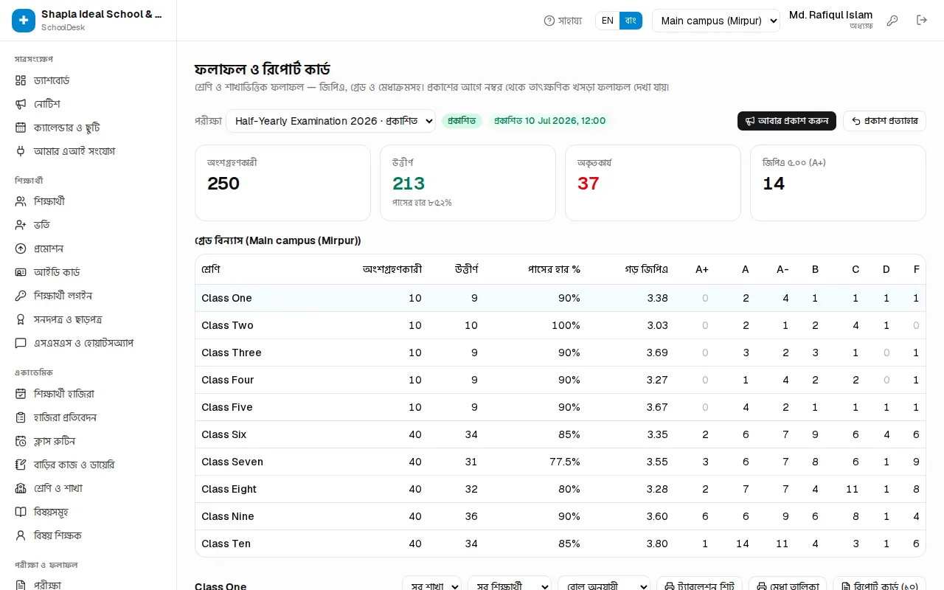Open the রোল অনুযায়ী sort dropdown
Image resolution: width=944 pixels, height=590 pixels.
604,586
